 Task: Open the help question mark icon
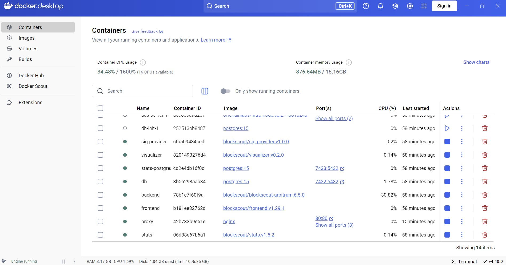click(366, 6)
